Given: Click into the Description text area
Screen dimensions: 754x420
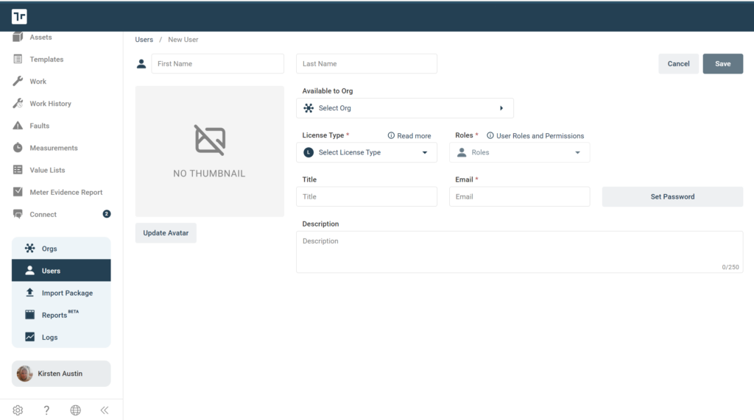Looking at the screenshot, I should [x=519, y=252].
